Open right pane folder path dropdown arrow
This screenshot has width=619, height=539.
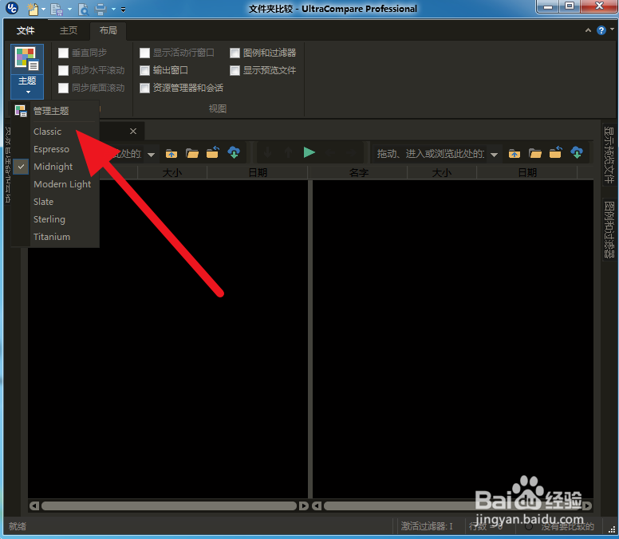coord(494,154)
